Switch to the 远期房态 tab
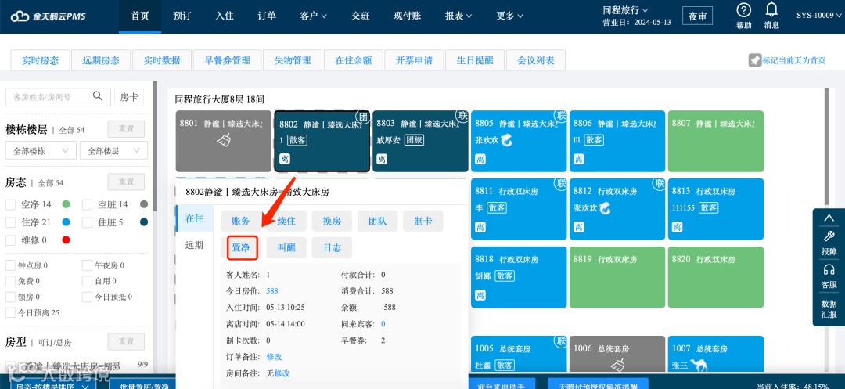This screenshot has width=845, height=389. tap(101, 60)
